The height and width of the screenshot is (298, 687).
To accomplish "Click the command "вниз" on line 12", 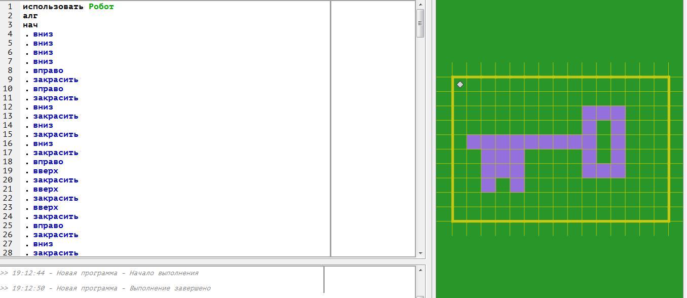I will (43, 107).
